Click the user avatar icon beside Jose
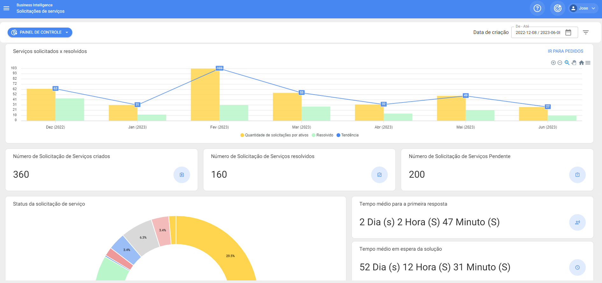 [x=573, y=8]
